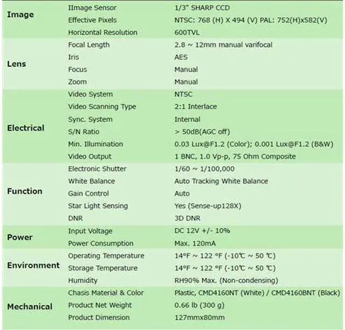Screen dimensions: 345x330
Task: Click the 127mmx80mm product dimension value
Action: [x=199, y=318]
